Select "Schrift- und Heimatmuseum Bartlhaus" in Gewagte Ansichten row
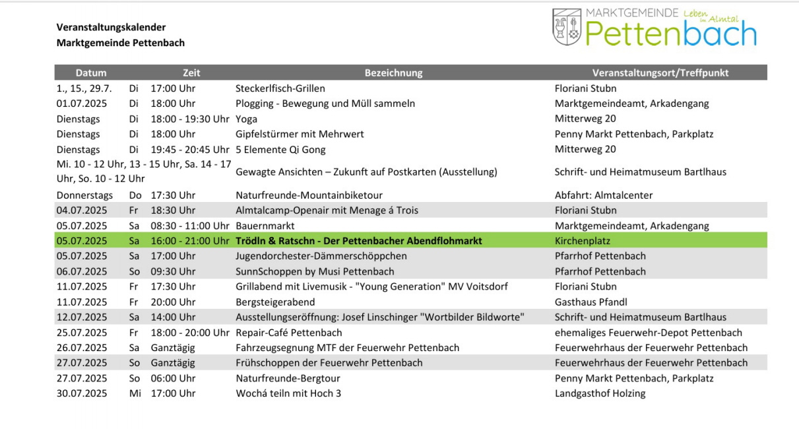 (641, 172)
